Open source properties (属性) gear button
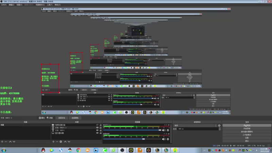This screenshot has width=272, height=153. point(41,118)
